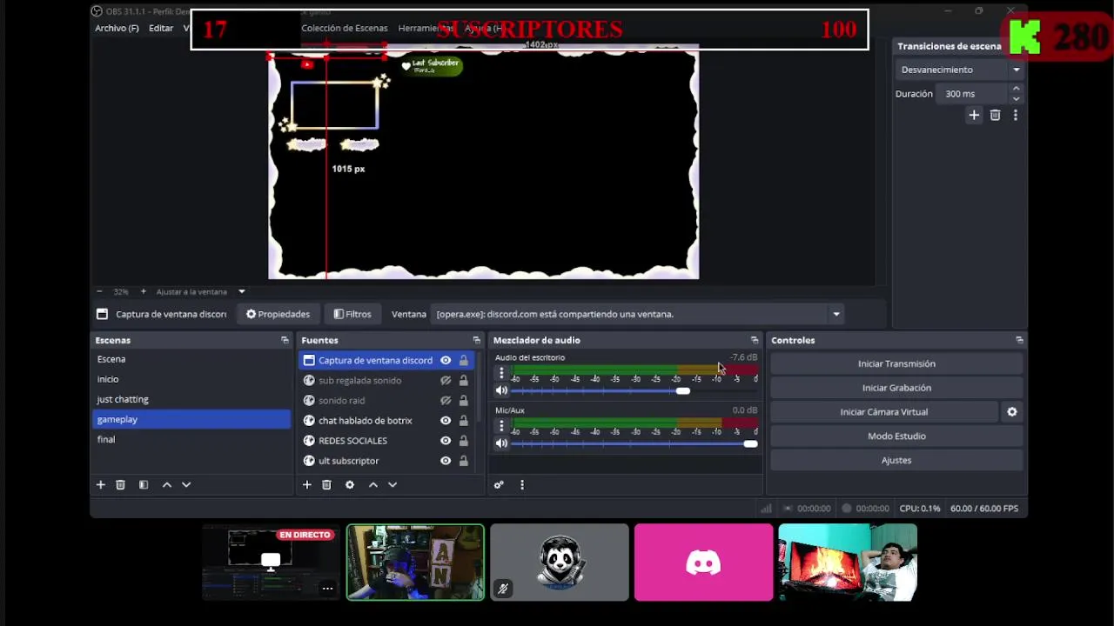
Task: Move the source up in the Fuentes list
Action: point(373,484)
